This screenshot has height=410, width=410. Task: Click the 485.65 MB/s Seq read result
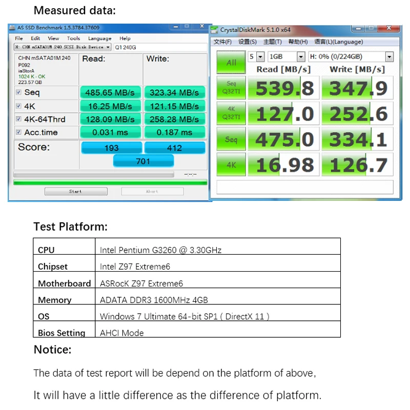[110, 92]
